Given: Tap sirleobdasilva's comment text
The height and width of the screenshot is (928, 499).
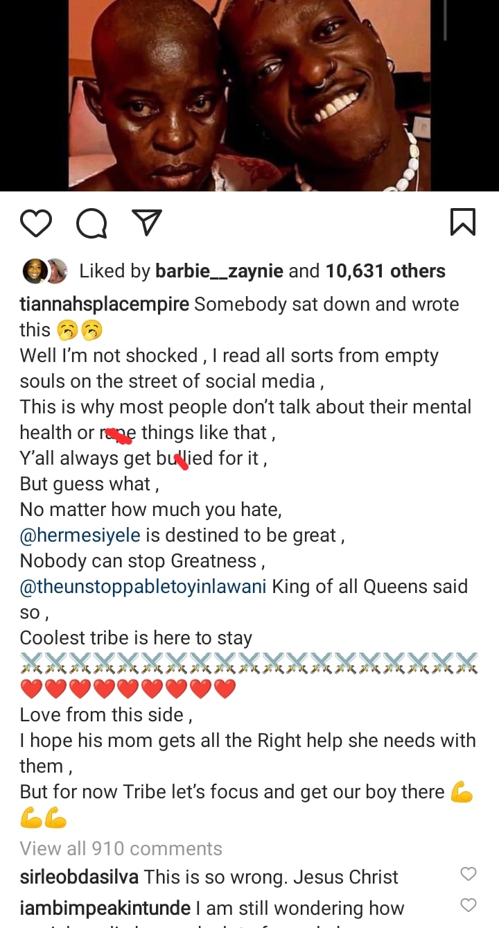Looking at the screenshot, I should 271,877.
